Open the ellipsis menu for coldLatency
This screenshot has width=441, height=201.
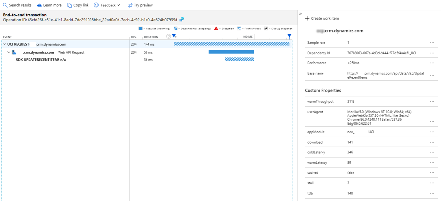coord(432,152)
